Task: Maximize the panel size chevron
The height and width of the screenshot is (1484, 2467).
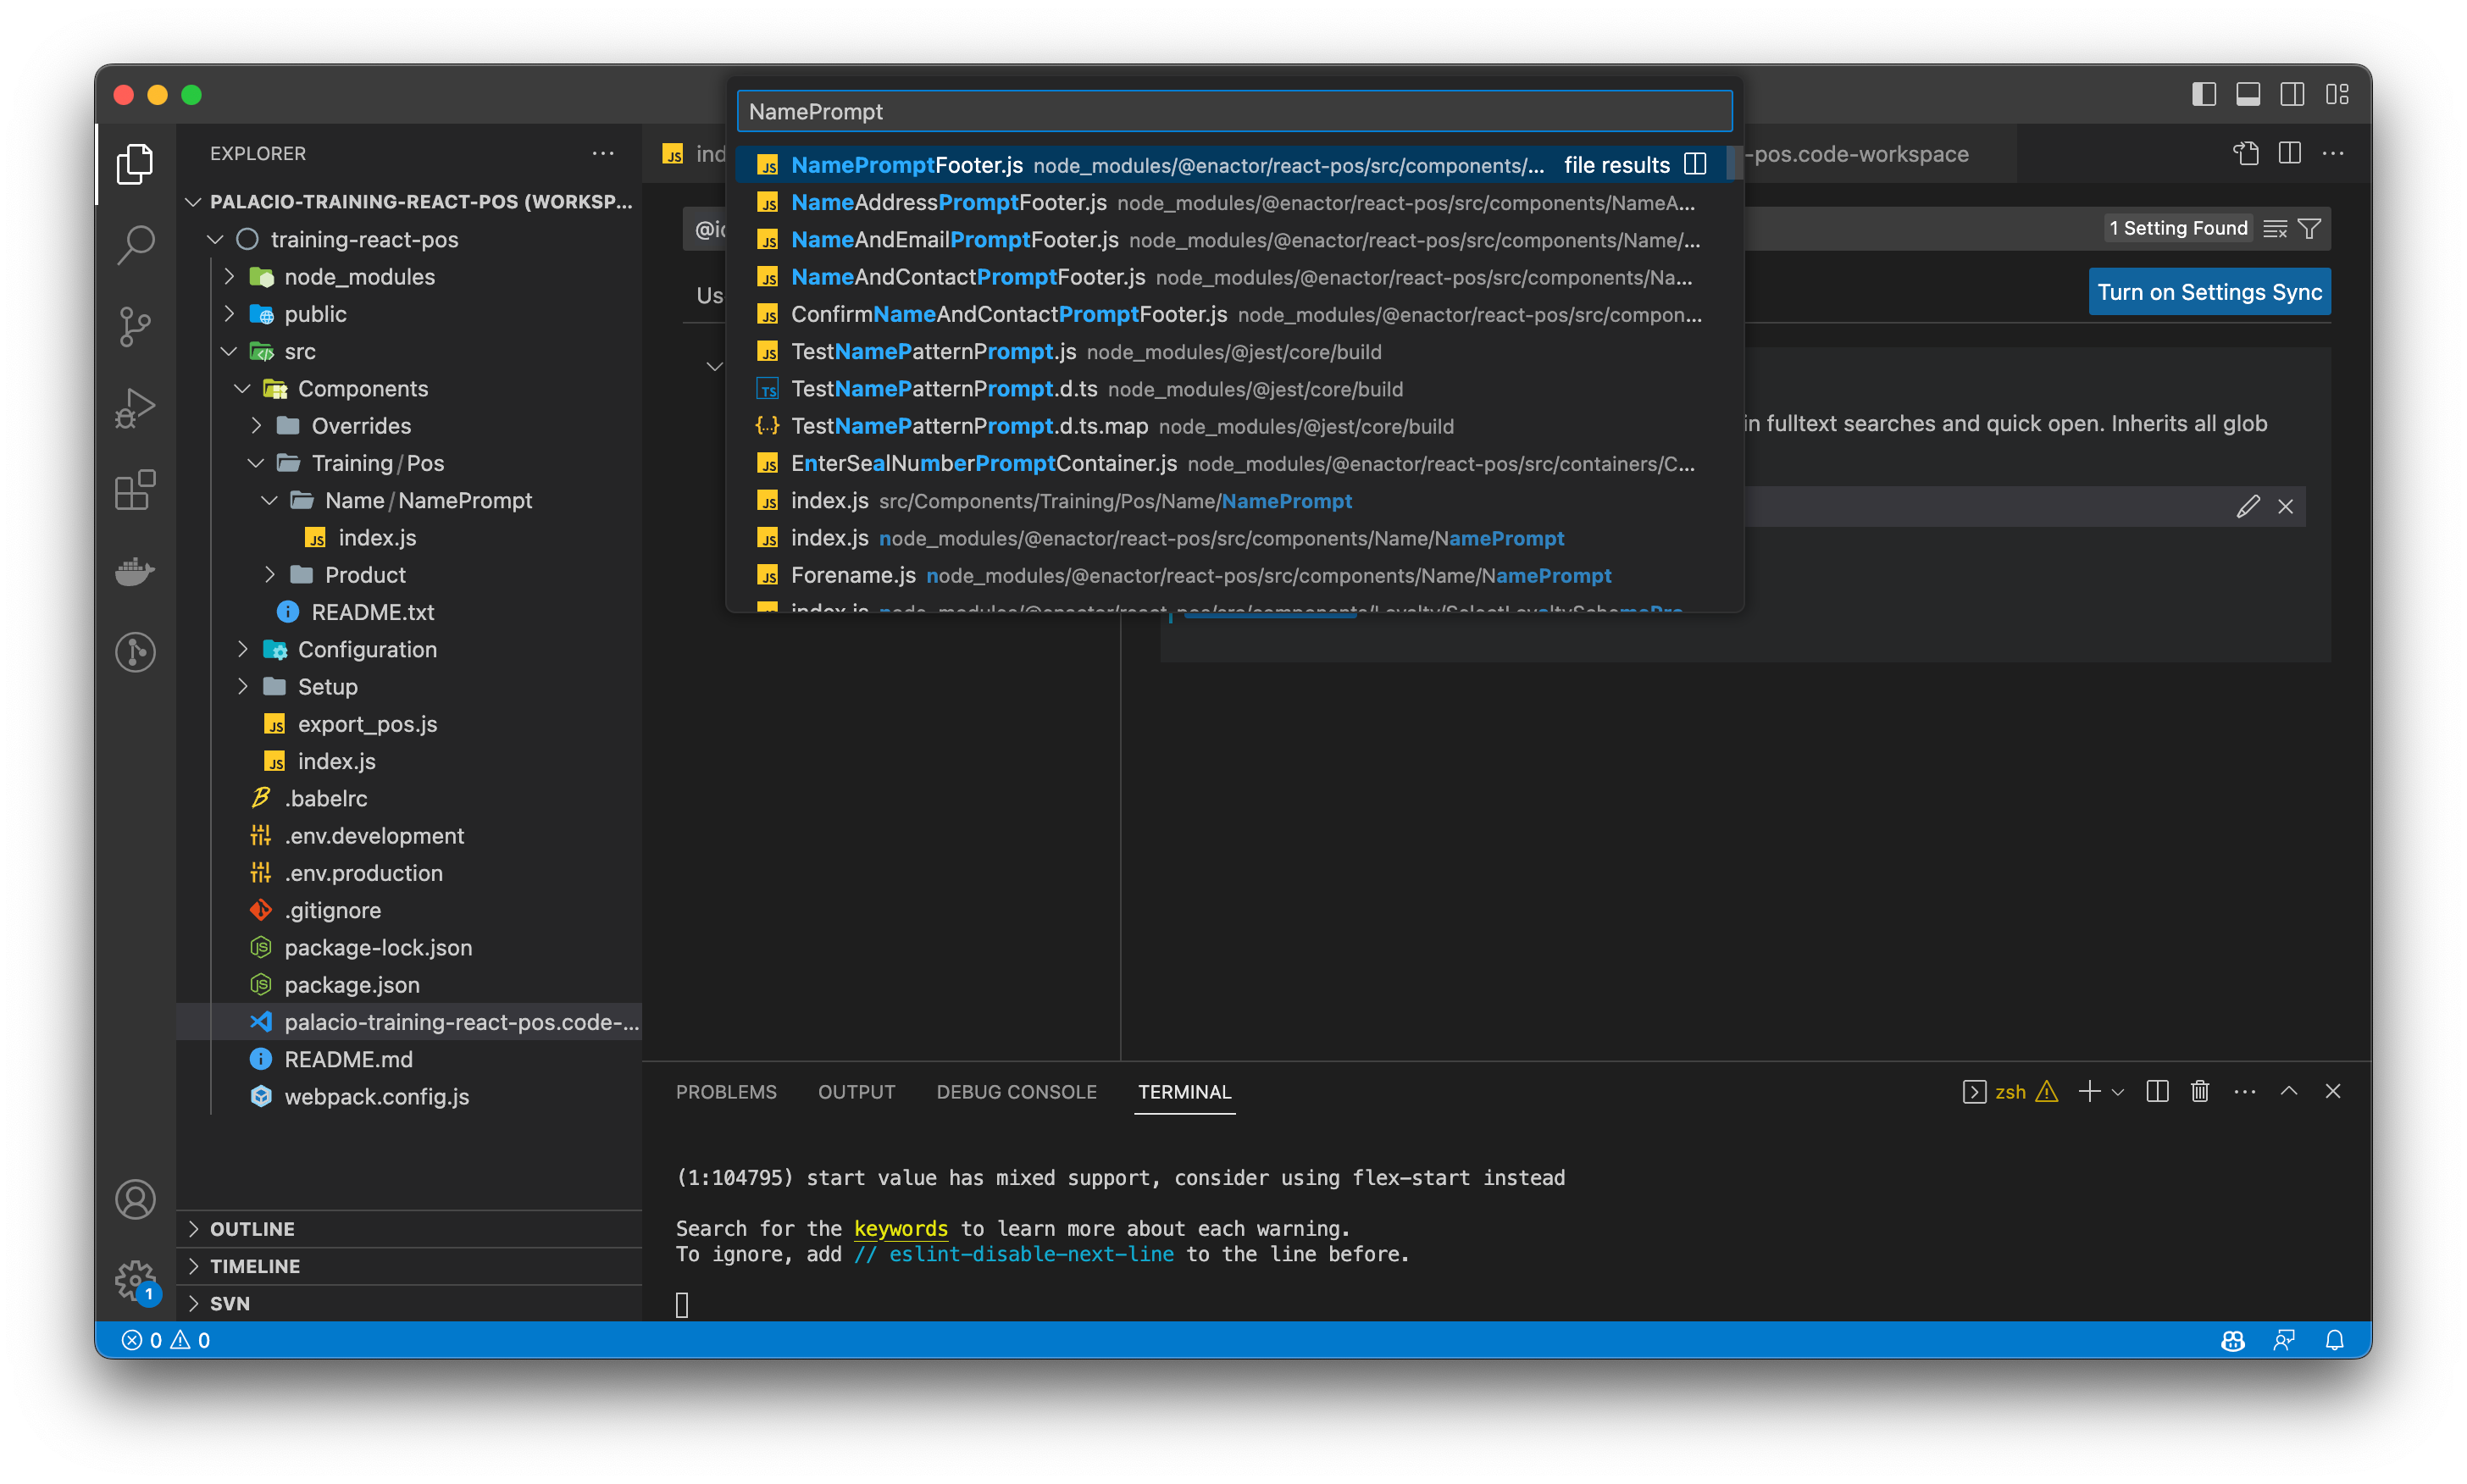Action: [2289, 1091]
